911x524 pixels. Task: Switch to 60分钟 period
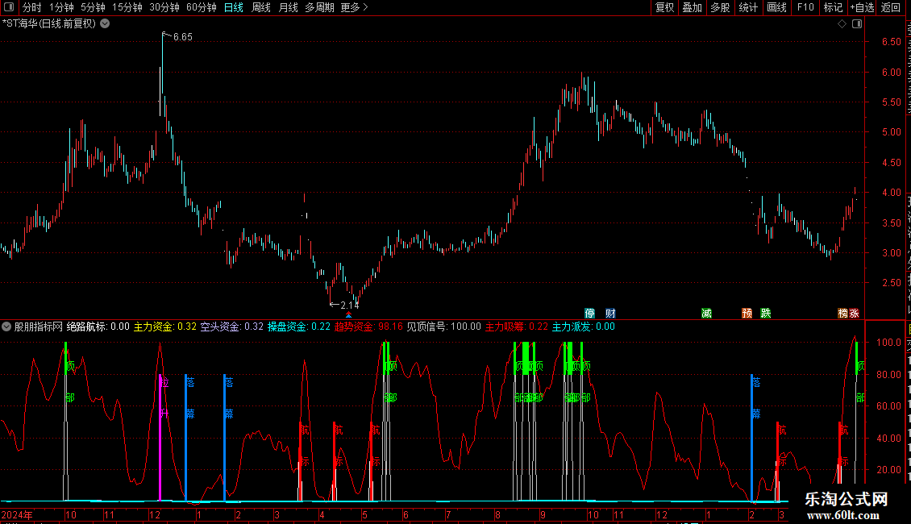click(x=201, y=7)
